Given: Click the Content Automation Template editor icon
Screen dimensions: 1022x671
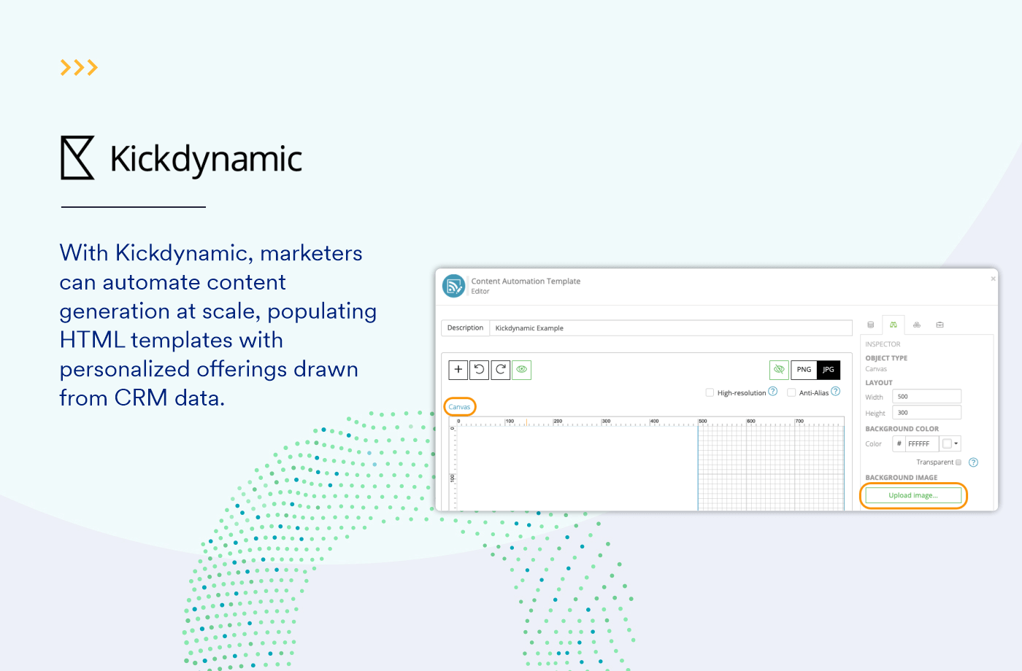Looking at the screenshot, I should tap(454, 286).
